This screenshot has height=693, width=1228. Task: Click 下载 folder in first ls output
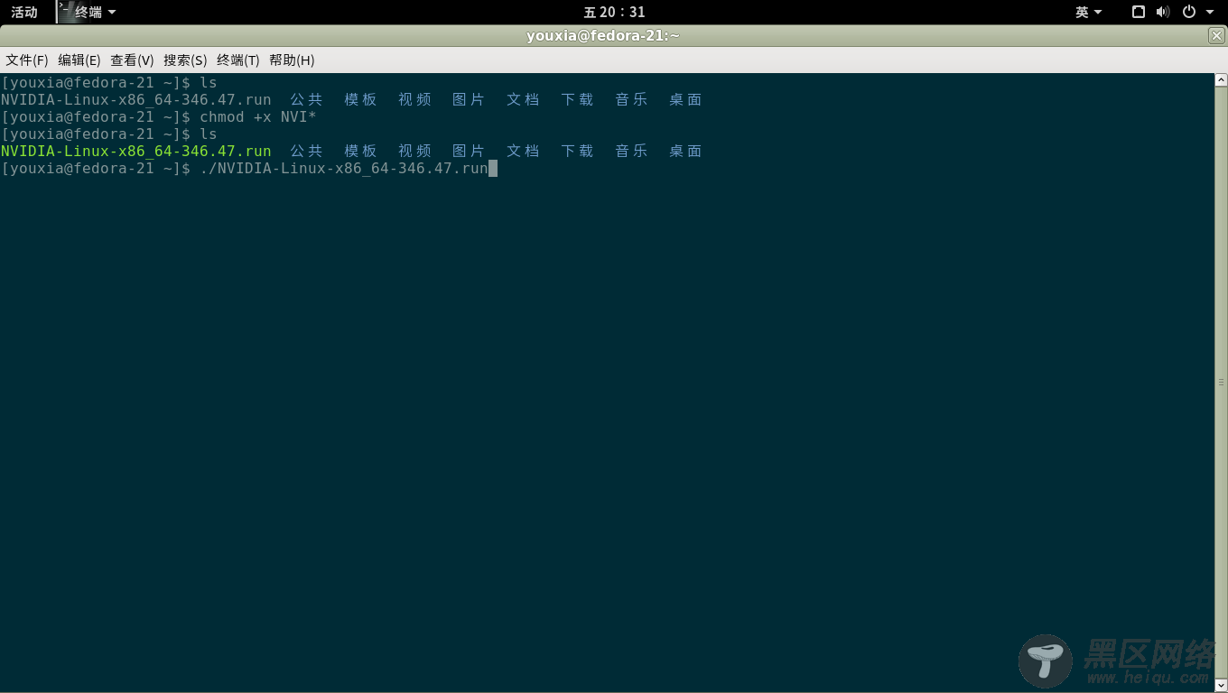[577, 99]
